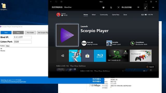Viewport: 166px width, 93px height.
Task: Open the Xbox Design Lab tile
Action: (x=141, y=56)
